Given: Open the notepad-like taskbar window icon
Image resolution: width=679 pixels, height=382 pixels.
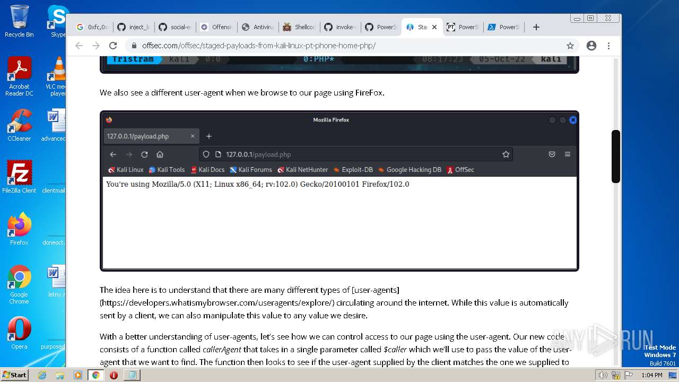Looking at the screenshot, I should coord(132,375).
